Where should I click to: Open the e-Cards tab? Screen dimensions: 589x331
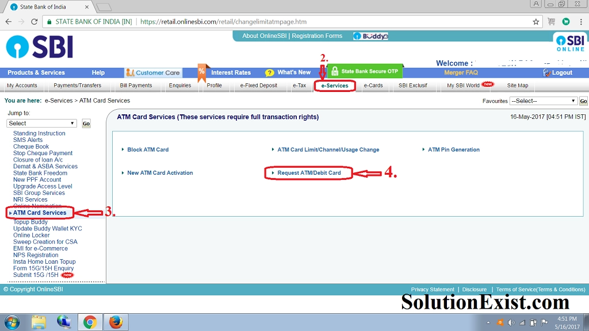[373, 86]
